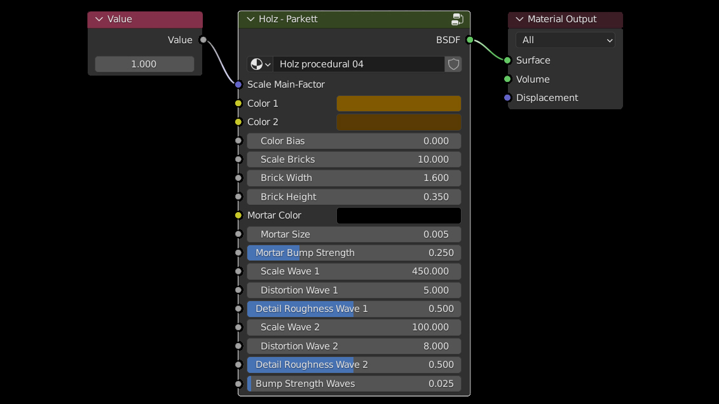Open the Color 1 swatch
Screen dimensions: 719x404
[399, 104]
